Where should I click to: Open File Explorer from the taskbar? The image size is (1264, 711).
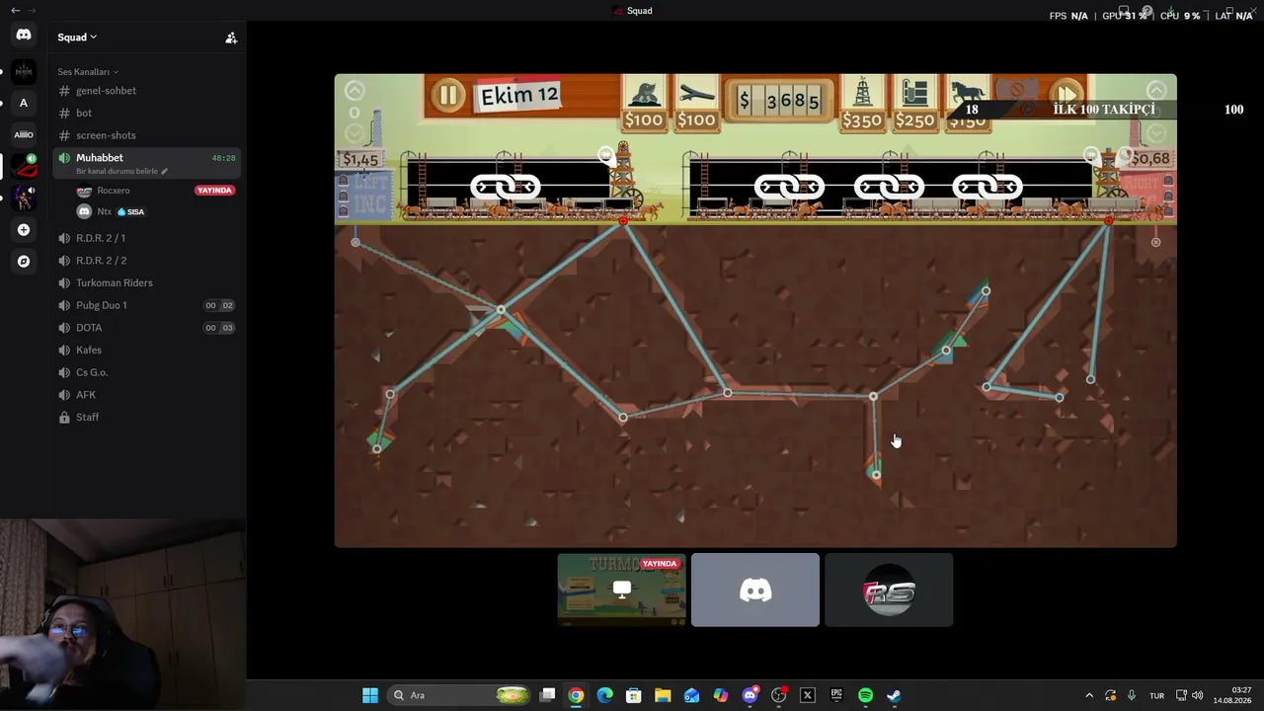663,695
